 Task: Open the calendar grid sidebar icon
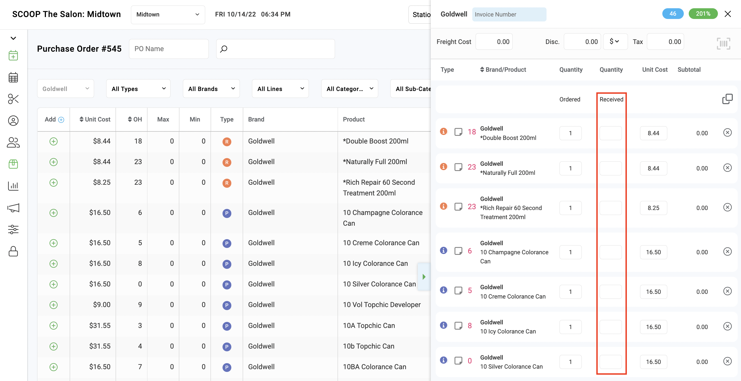coord(13,77)
